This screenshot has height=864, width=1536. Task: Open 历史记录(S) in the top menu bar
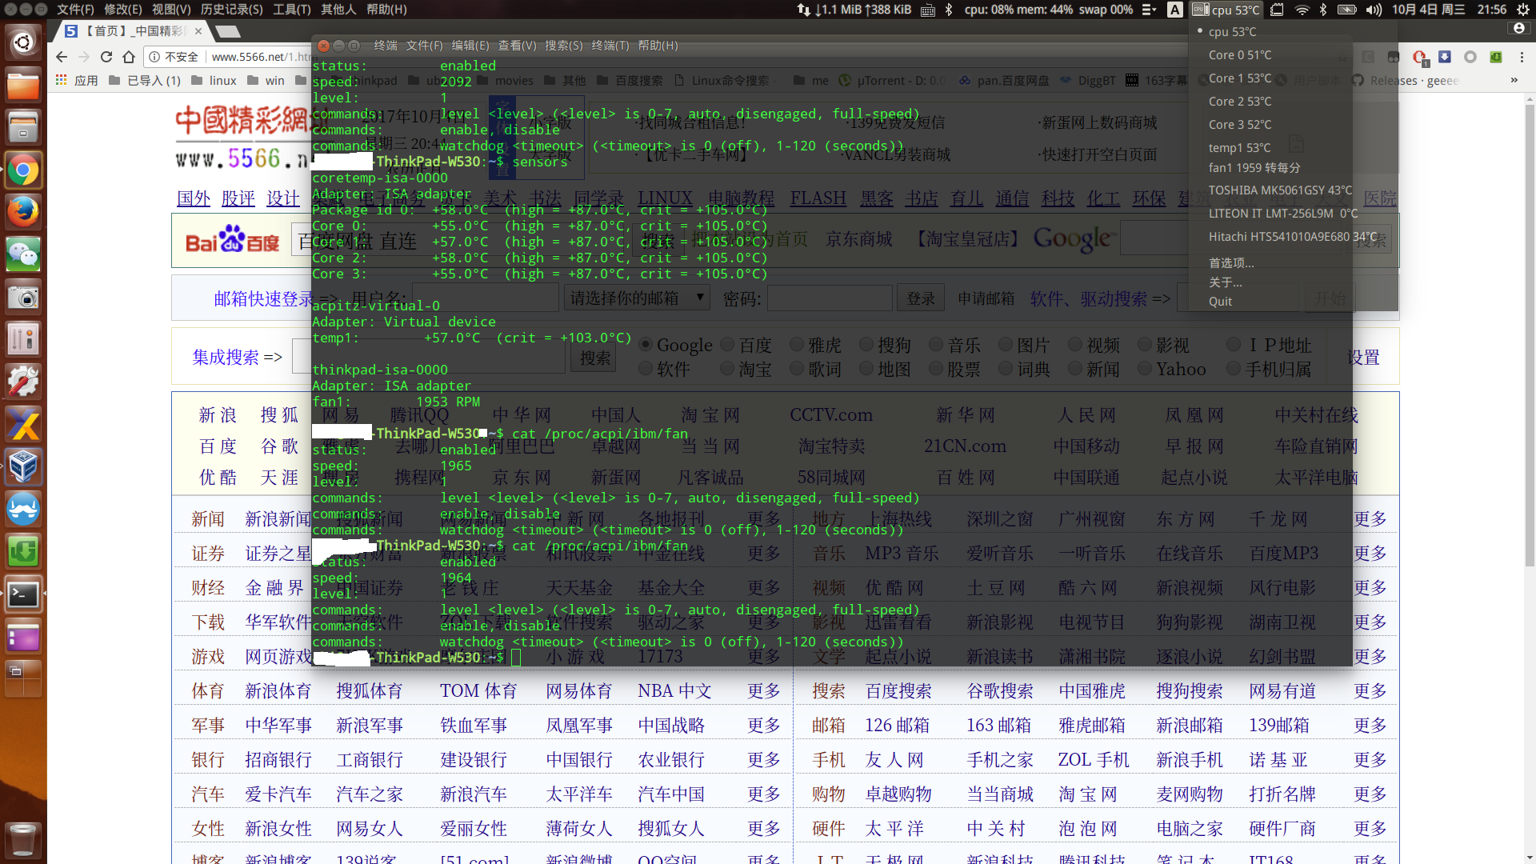tap(231, 10)
